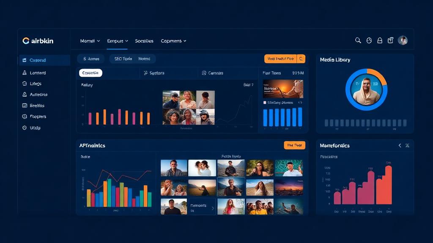Click the airbkin logo
The width and height of the screenshot is (433, 243).
(x=38, y=41)
